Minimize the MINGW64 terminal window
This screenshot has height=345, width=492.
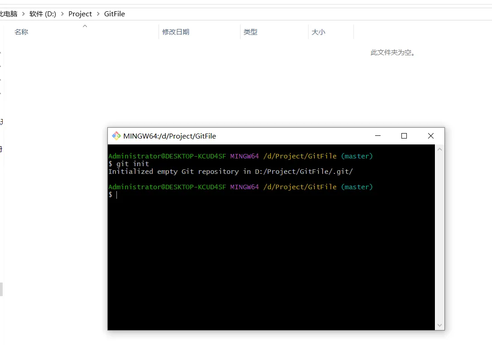pos(378,136)
